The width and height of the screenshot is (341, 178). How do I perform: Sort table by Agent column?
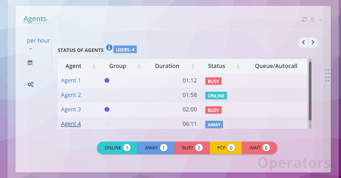coord(73,66)
